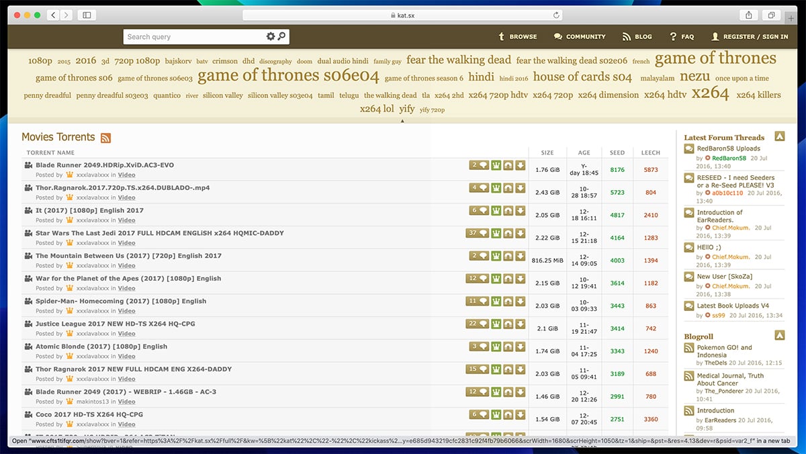Click the 'silicon valley s03e04' tag

point(280,95)
